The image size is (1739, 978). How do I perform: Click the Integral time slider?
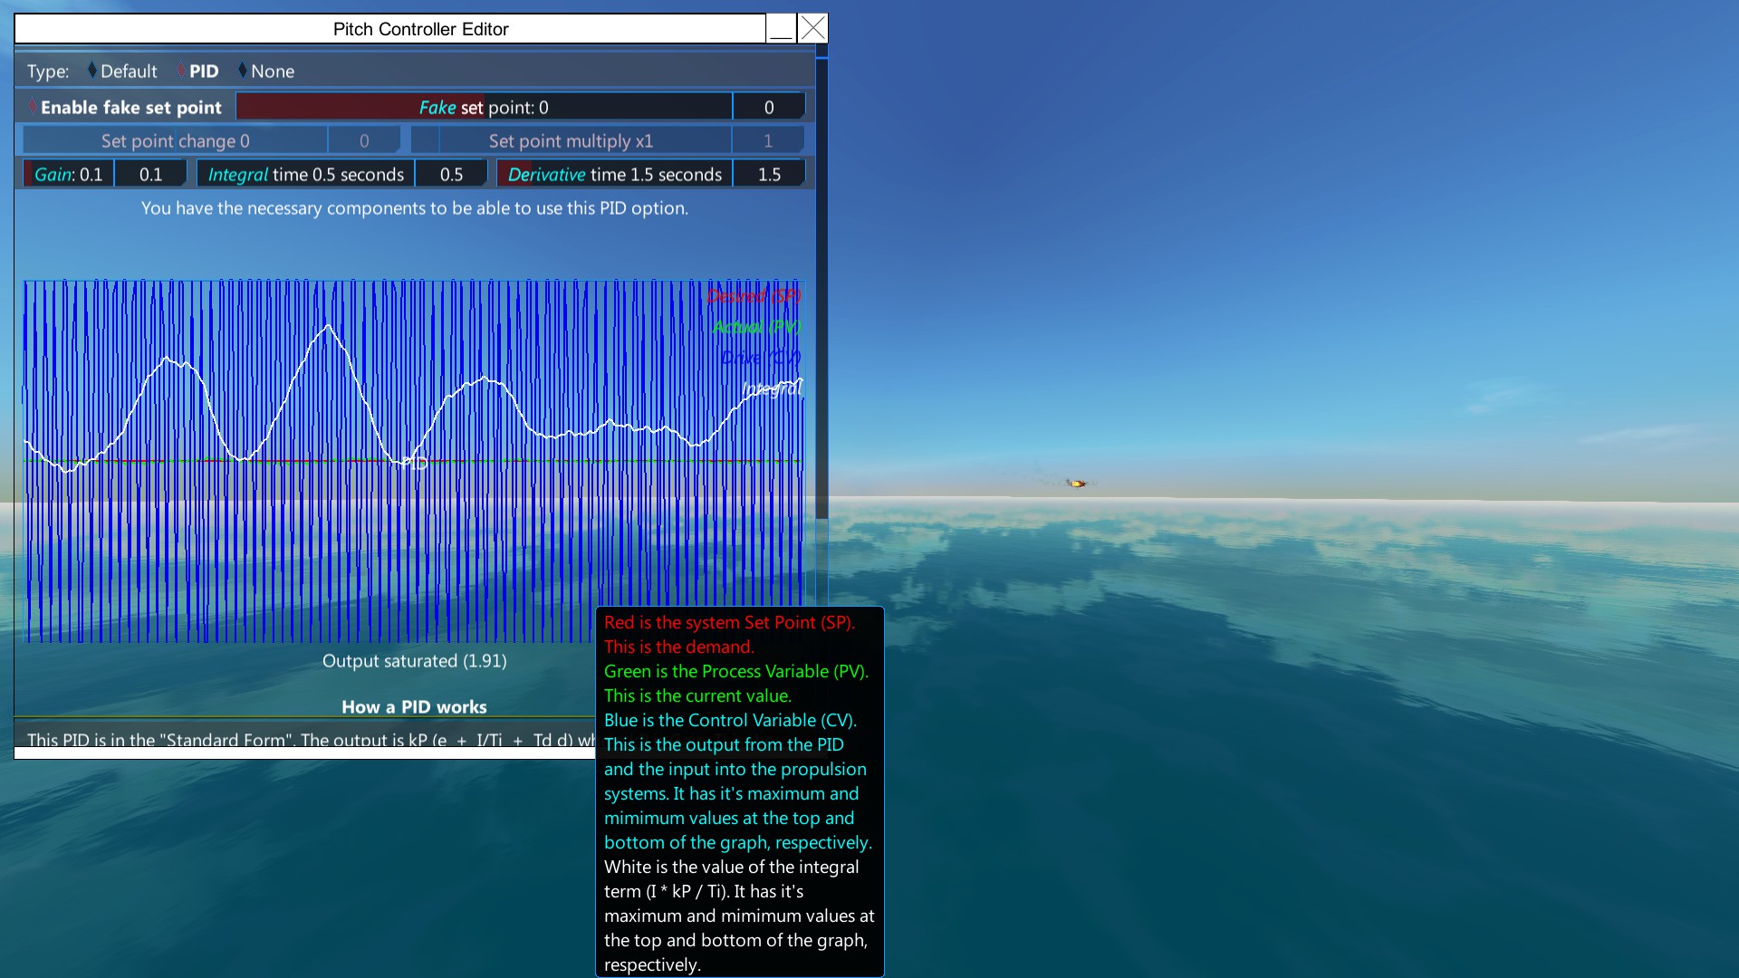pos(305,175)
